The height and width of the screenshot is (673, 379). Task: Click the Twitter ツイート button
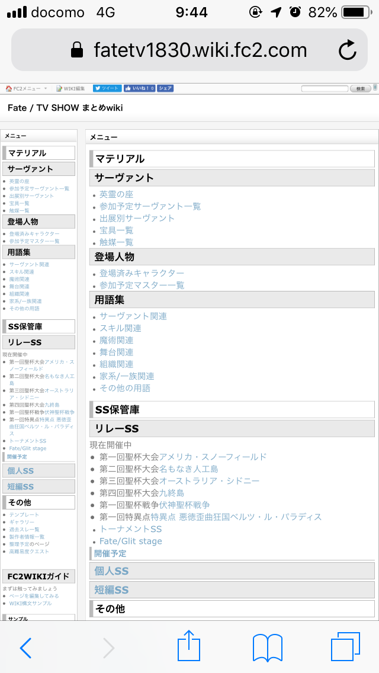[x=107, y=88]
